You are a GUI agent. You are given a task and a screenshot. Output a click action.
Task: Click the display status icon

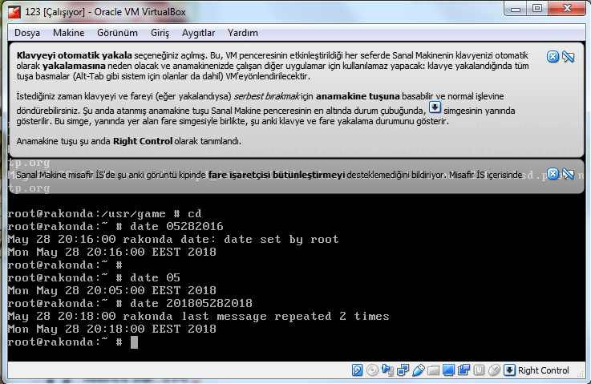click(448, 370)
